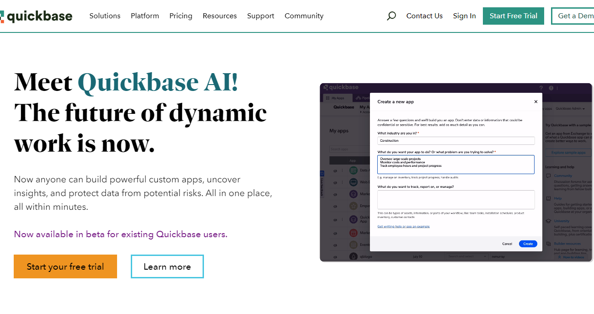
Task: Click the Quickbase logo in the header
Action: (36, 16)
